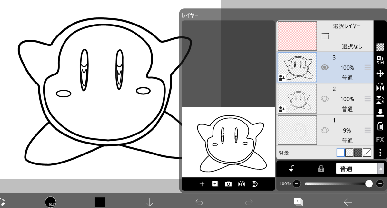Click the レイヤー panel title
The image size is (387, 208).
(190, 15)
